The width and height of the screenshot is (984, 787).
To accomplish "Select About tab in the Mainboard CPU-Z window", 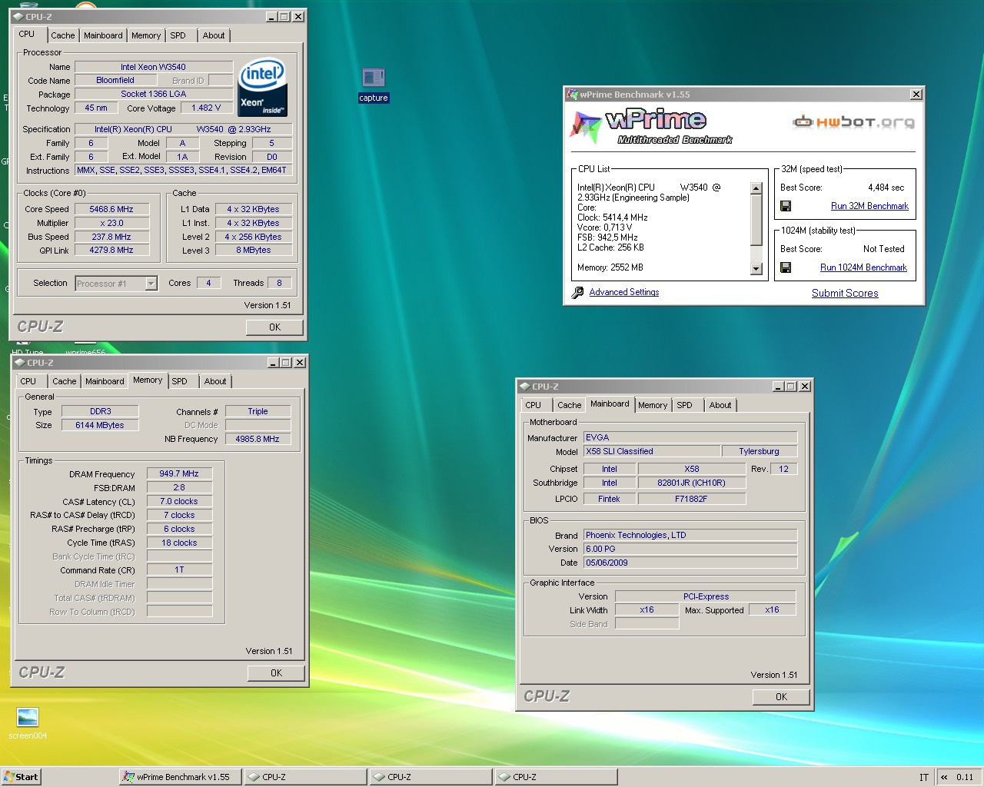I will click(720, 405).
